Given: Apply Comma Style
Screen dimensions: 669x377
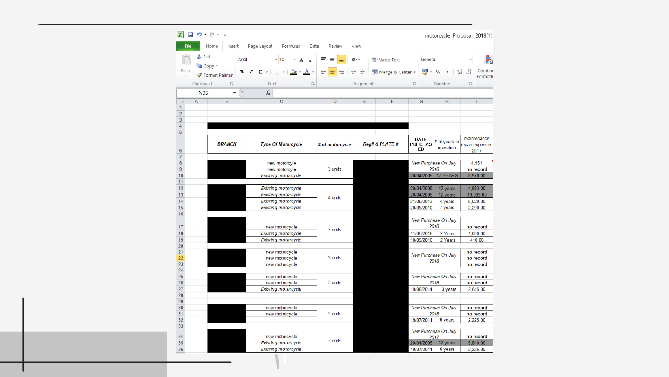Looking at the screenshot, I should click(447, 72).
